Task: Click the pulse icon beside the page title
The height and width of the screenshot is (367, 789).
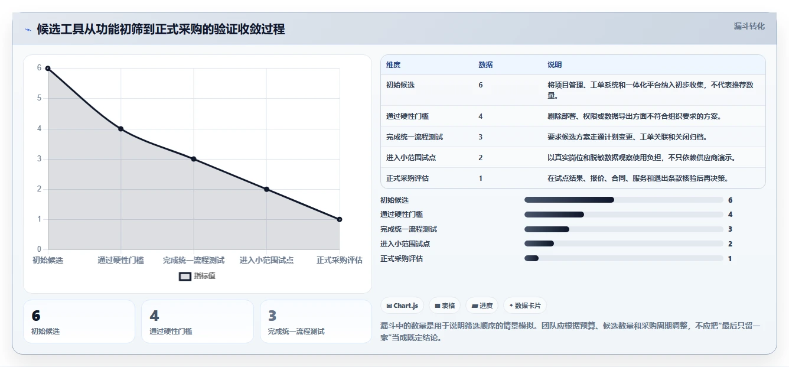Action: pos(28,30)
